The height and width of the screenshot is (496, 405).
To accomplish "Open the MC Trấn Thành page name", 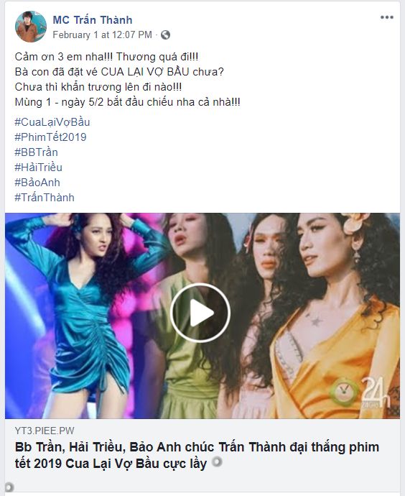I will [92, 19].
